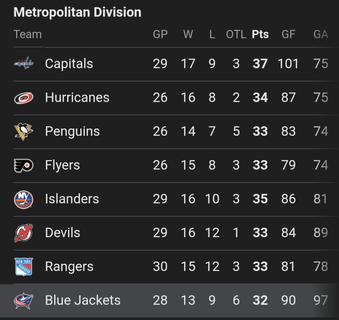Sort by the GF column header
This screenshot has height=320, width=339.
(288, 34)
